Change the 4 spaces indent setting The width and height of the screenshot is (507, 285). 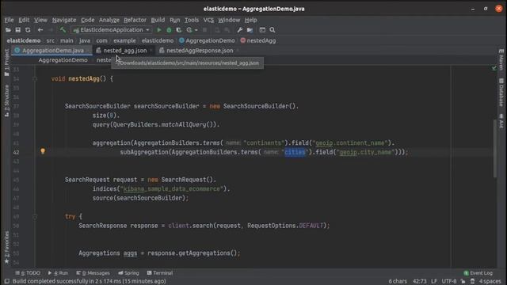click(x=490, y=282)
